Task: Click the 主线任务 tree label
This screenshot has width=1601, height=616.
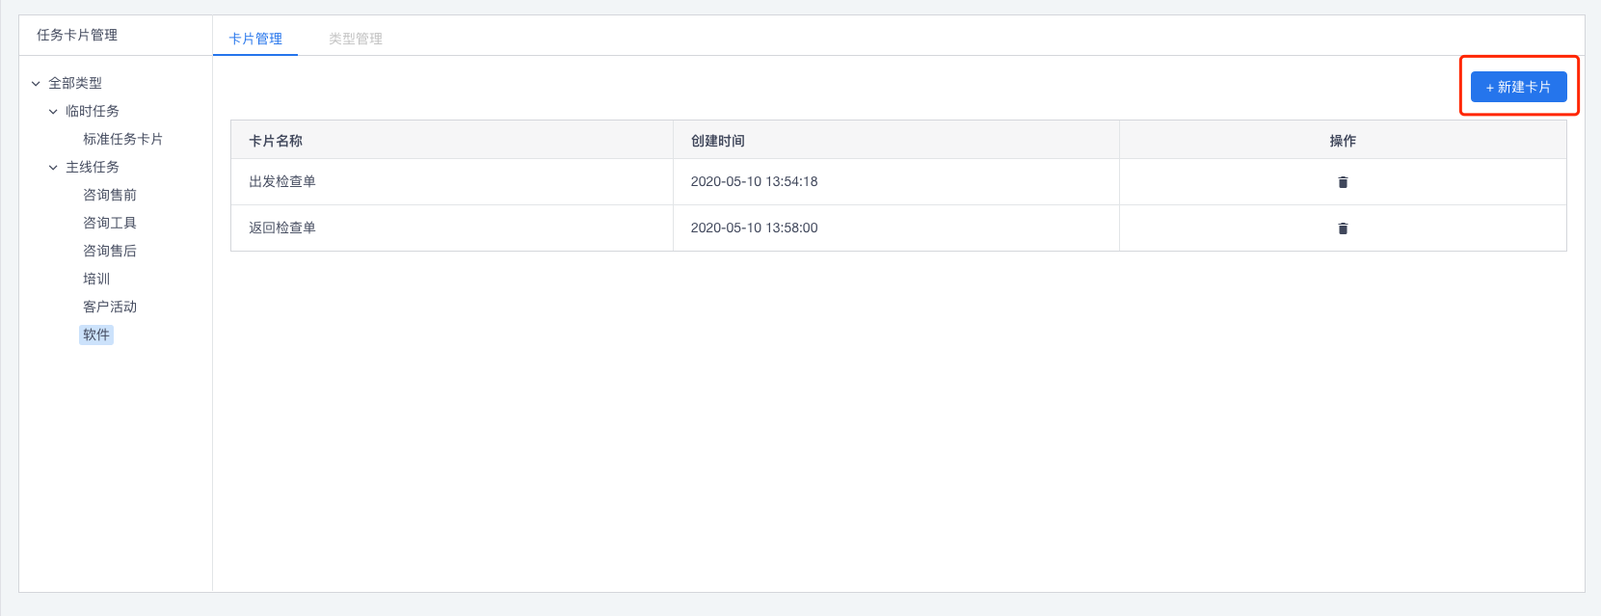Action: (x=93, y=167)
